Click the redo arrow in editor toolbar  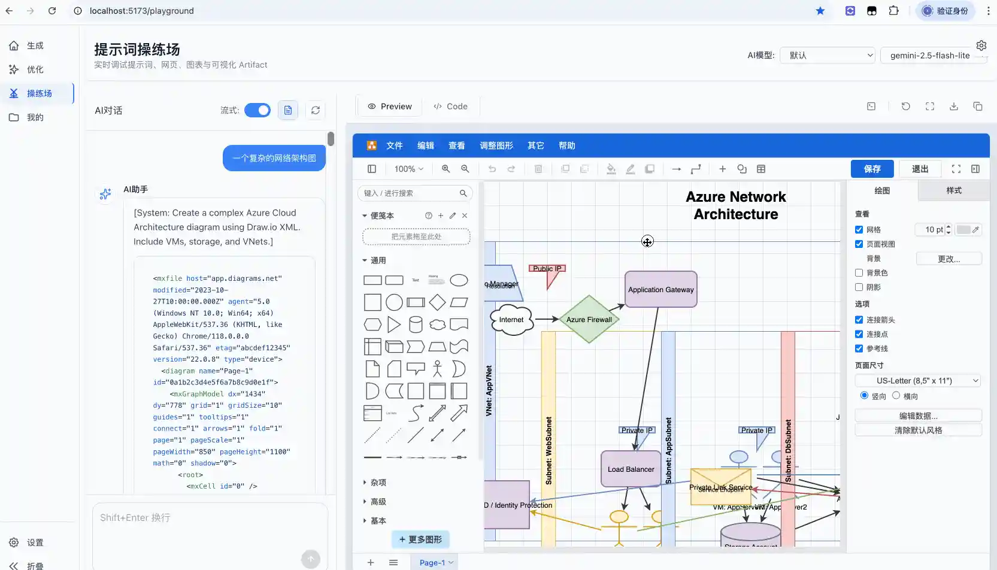point(511,169)
